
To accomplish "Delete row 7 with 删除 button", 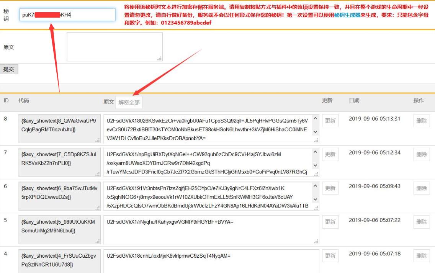I will (x=421, y=154).
